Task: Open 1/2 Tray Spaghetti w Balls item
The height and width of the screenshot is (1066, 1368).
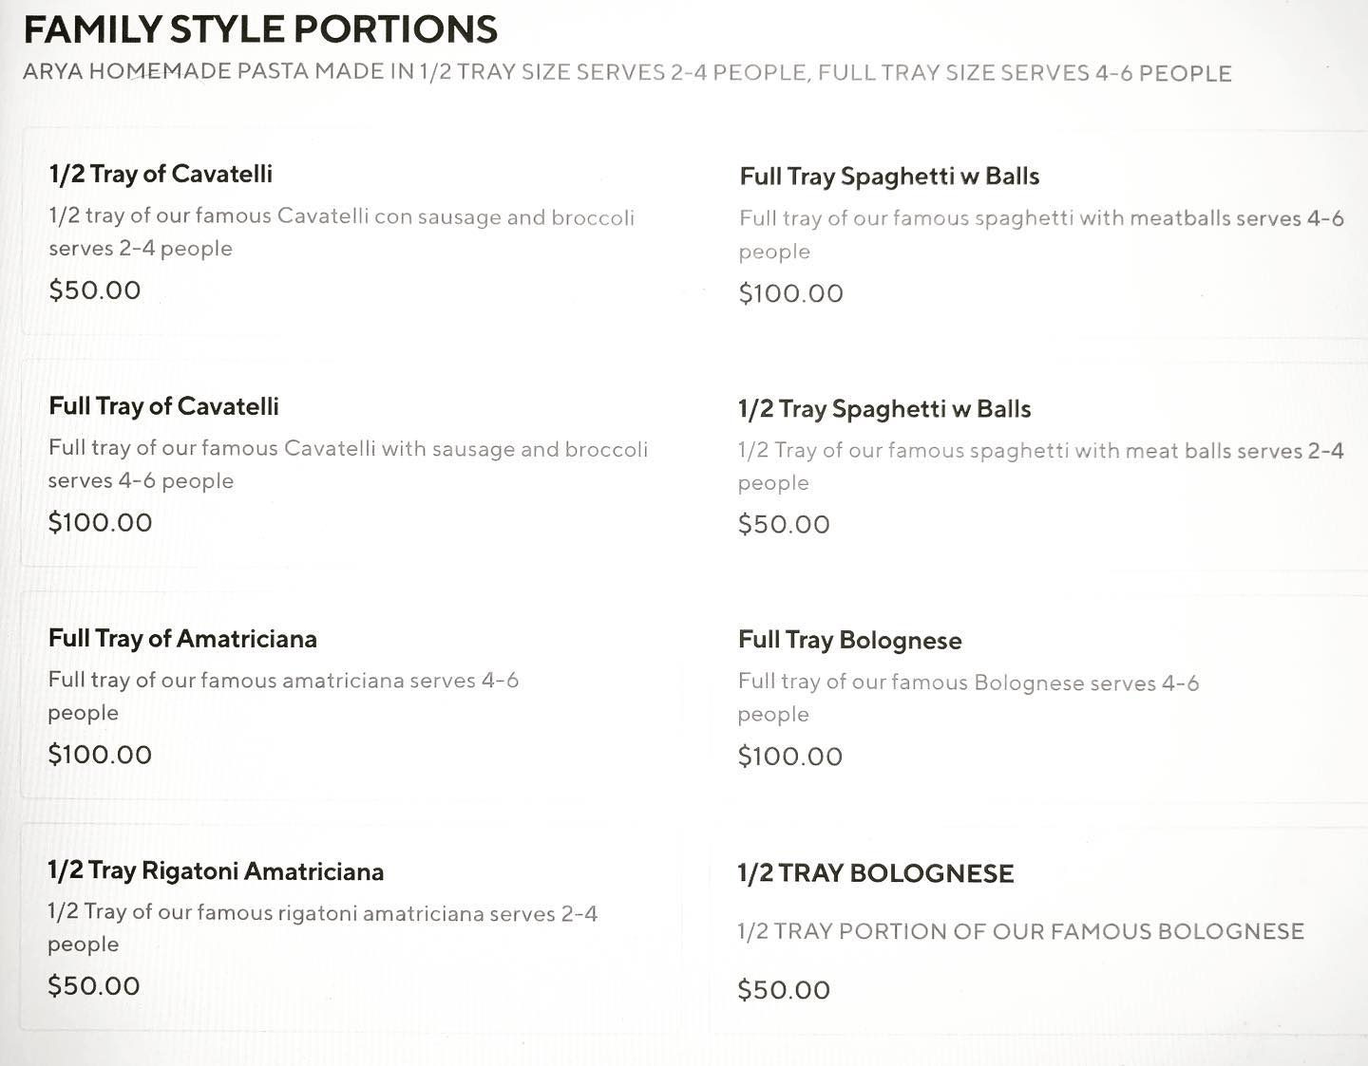Action: click(x=883, y=409)
